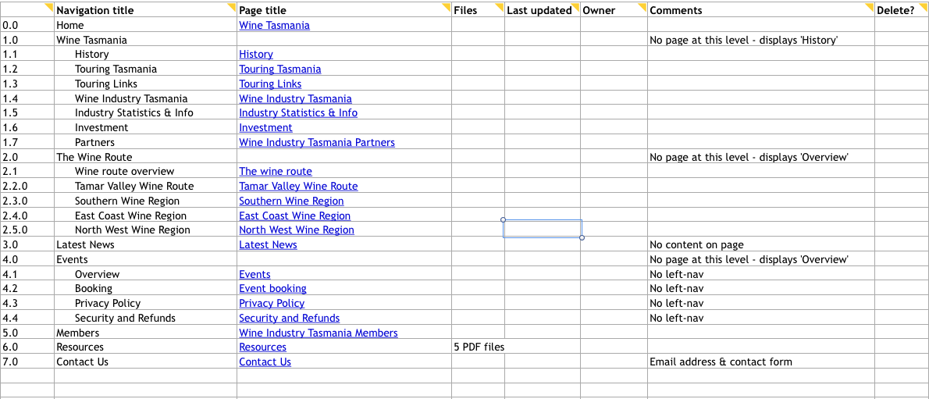
Task: Select the Home navigation title cell
Action: click(x=146, y=26)
